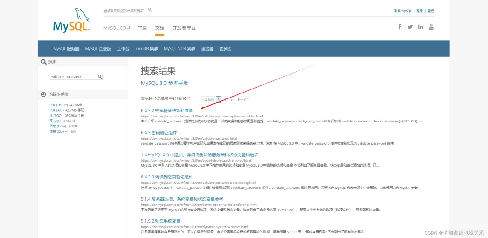
Task: Open MySQL Facebook page icon
Action: [399, 27]
